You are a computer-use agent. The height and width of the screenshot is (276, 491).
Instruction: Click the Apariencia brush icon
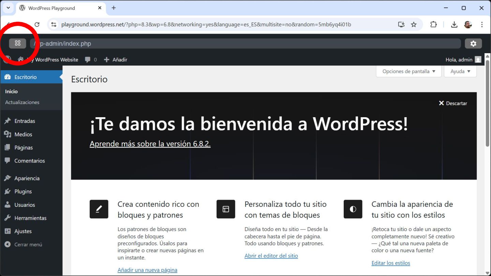8,178
